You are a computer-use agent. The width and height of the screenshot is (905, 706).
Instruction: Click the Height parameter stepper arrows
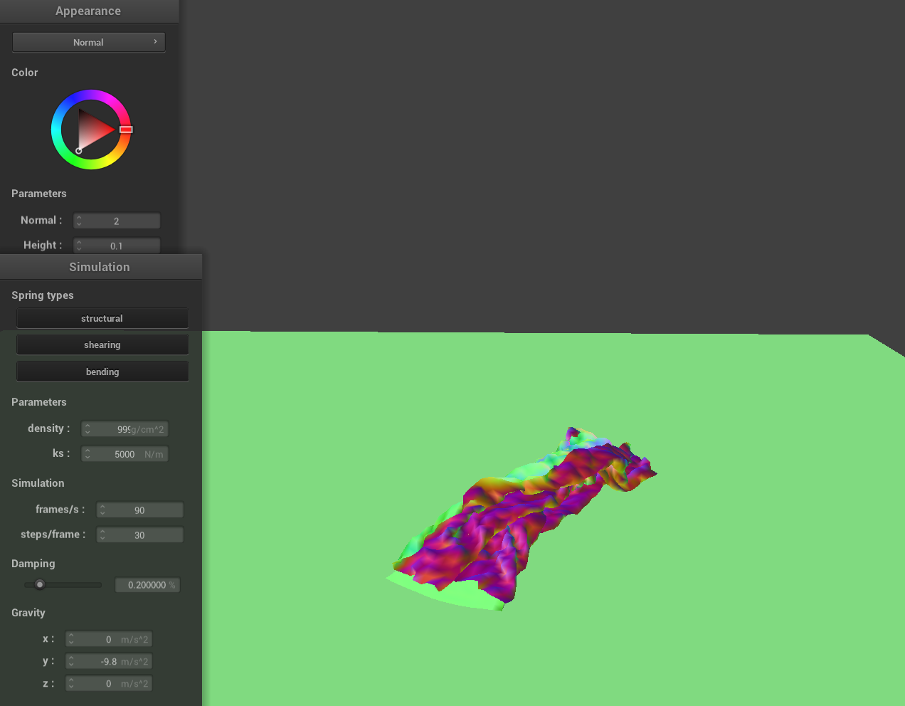point(79,246)
